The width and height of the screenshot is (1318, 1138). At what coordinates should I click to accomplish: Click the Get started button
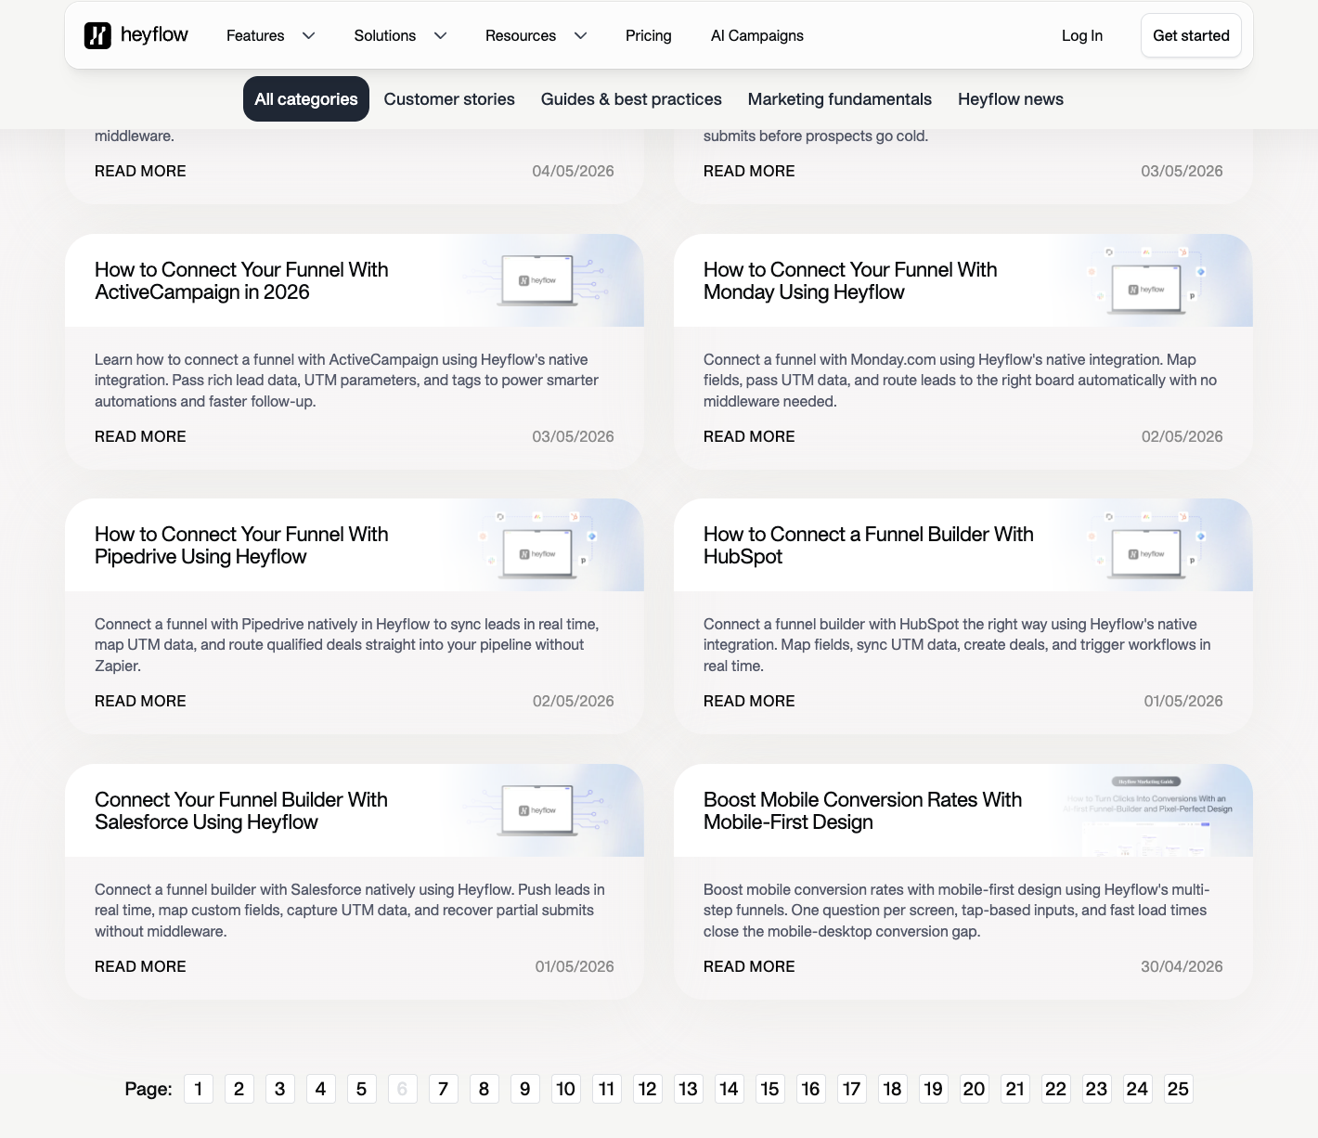[1191, 35]
